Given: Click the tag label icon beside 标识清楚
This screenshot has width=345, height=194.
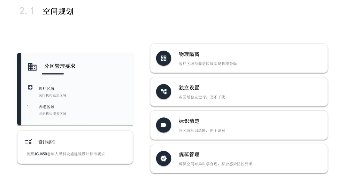Looking at the screenshot, I should tap(164, 125).
